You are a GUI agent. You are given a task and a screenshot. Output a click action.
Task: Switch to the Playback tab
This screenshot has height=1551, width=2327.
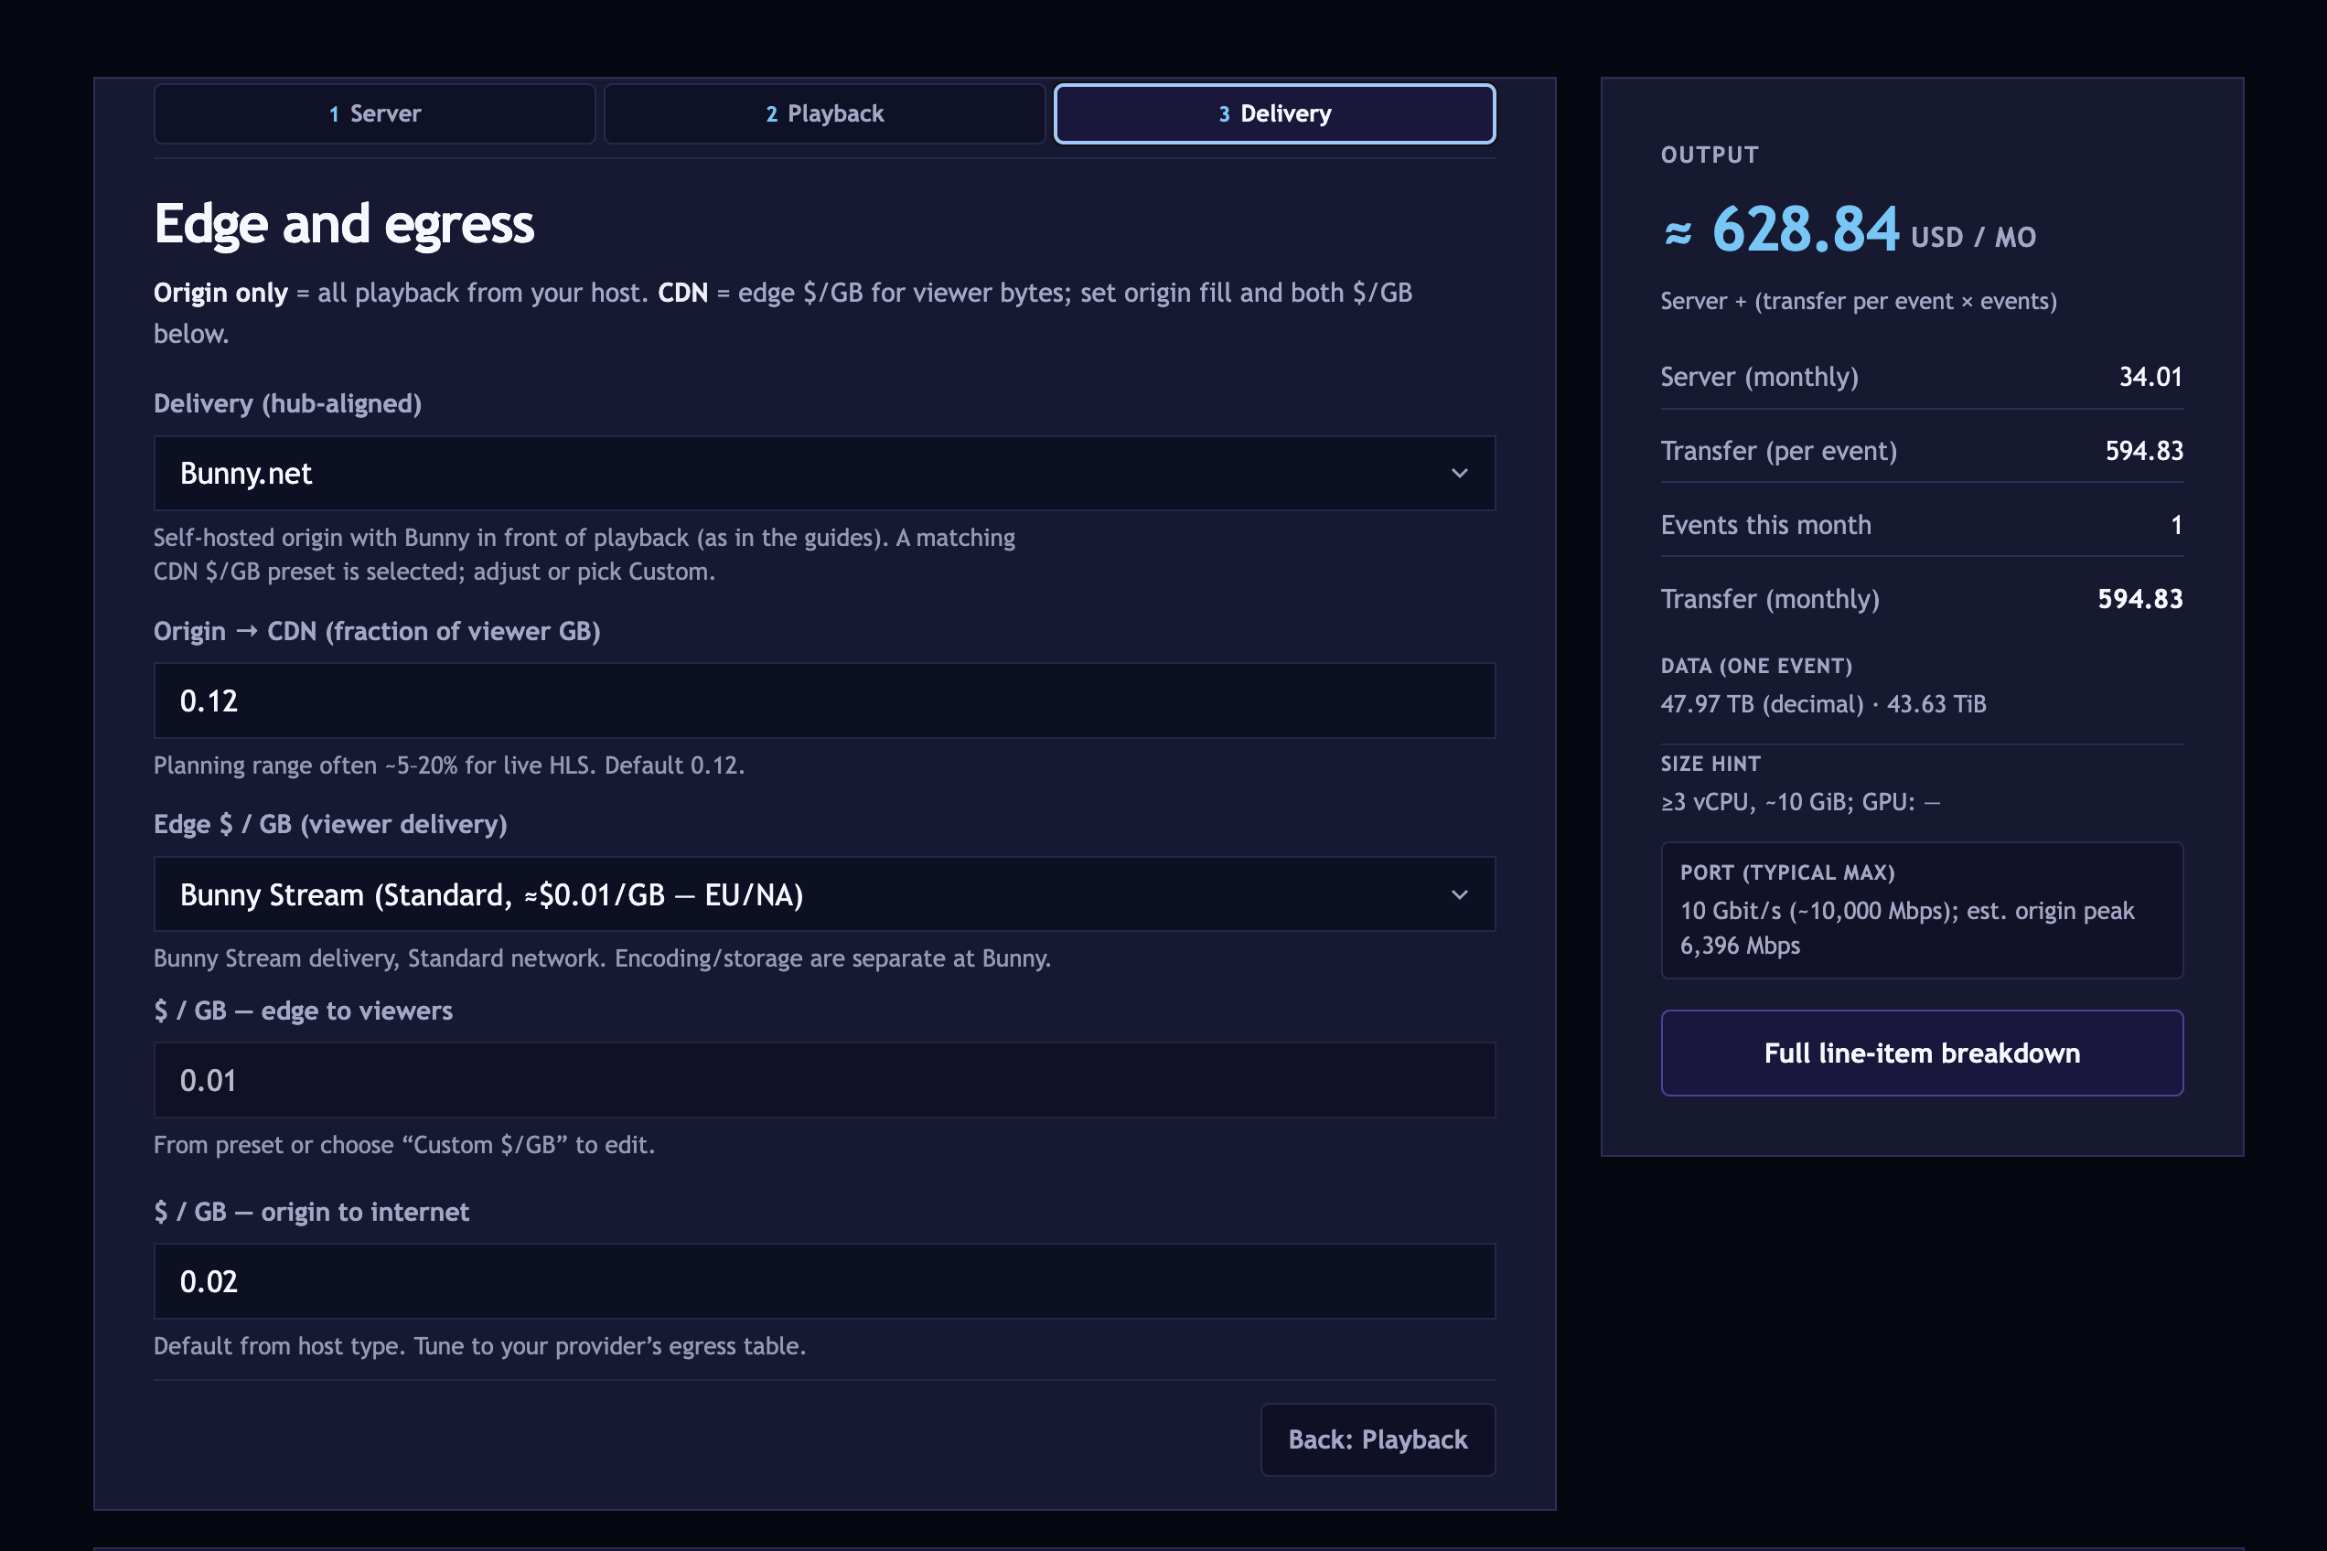(x=825, y=112)
